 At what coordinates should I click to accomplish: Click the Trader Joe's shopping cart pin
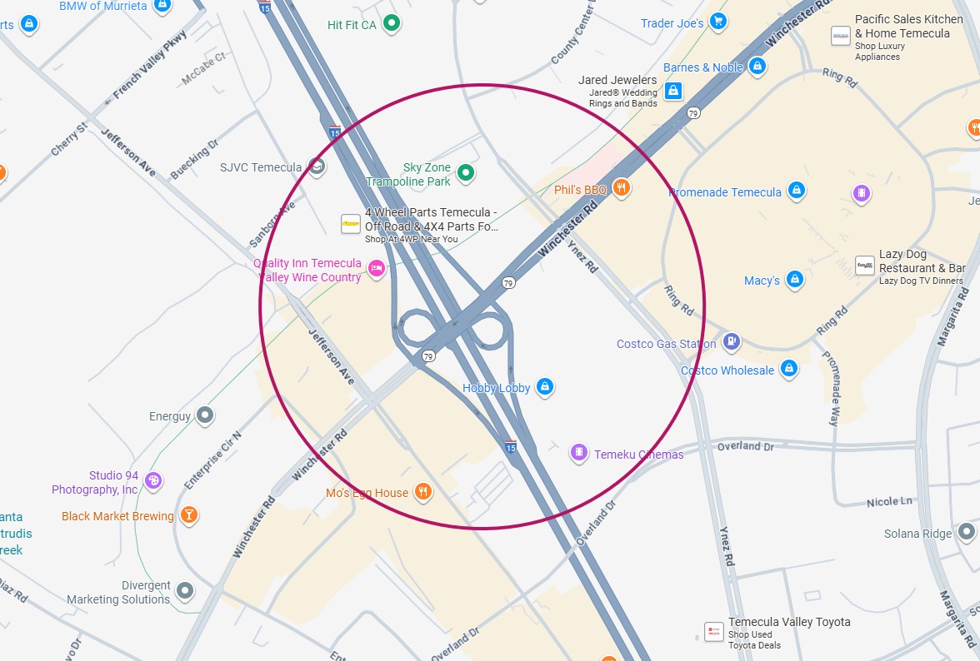(x=718, y=22)
